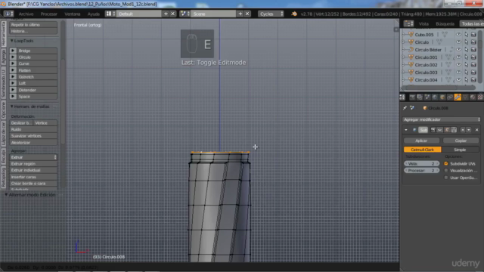Open the Render Layers properties icon

[x=420, y=97]
